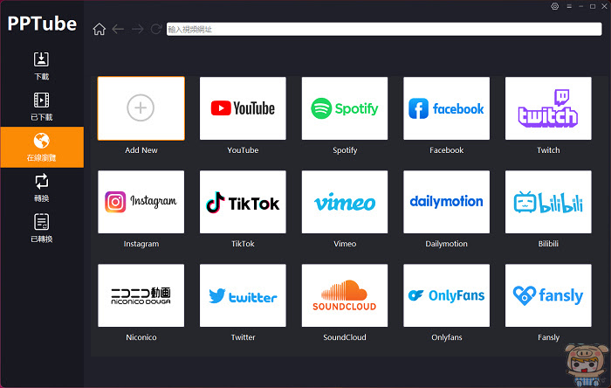Navigate back with the left arrow
Viewport: 611px width, 388px height.
pyautogui.click(x=118, y=29)
